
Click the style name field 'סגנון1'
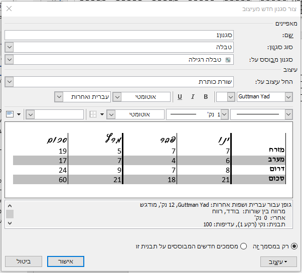click(119, 35)
